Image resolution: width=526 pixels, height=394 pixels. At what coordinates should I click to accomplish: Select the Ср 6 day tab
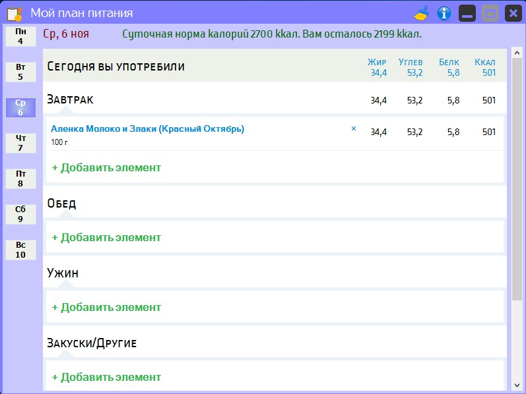tap(20, 107)
